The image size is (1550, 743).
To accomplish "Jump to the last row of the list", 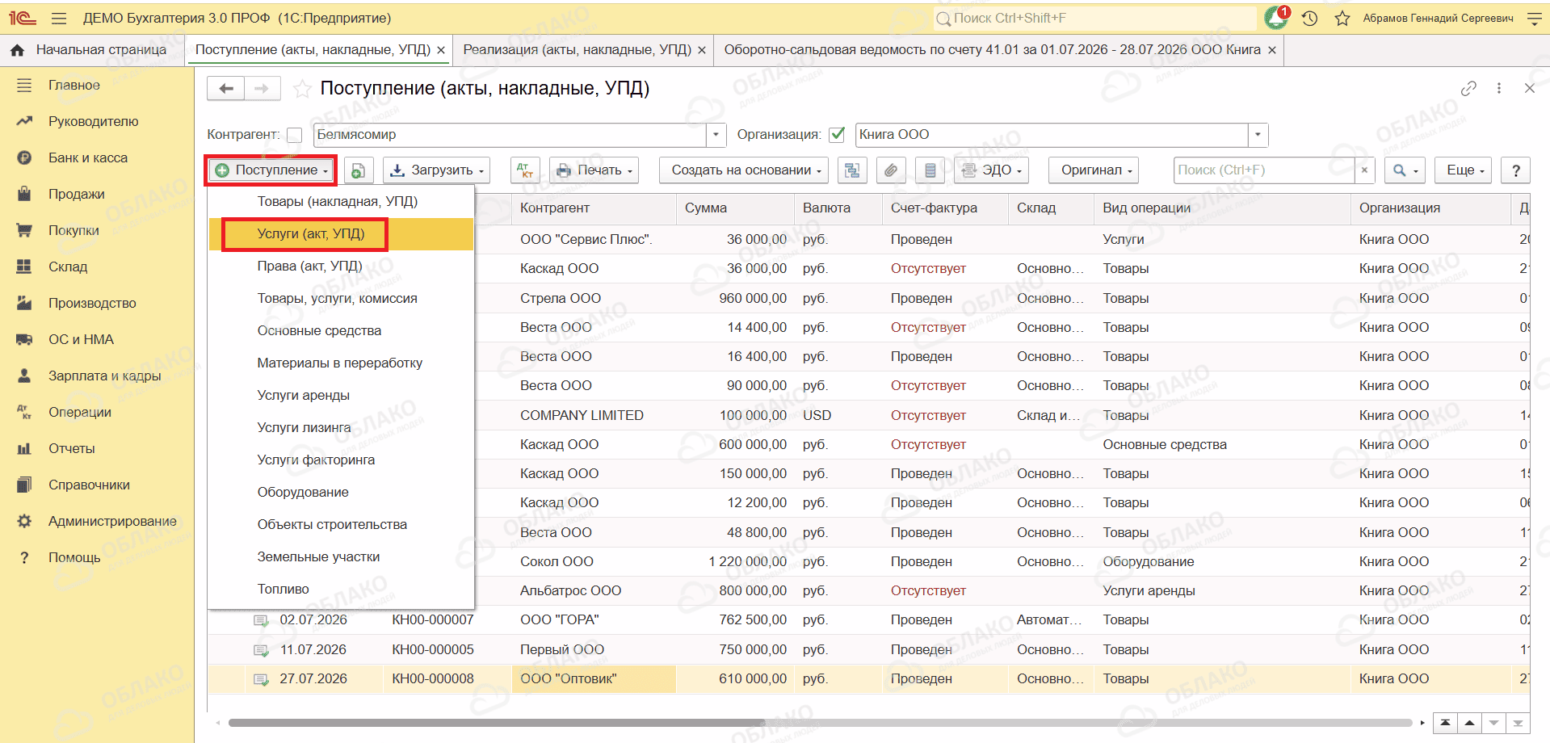I will click(x=1518, y=723).
